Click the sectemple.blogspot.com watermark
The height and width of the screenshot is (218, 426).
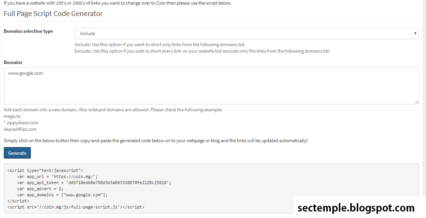coord(356,208)
